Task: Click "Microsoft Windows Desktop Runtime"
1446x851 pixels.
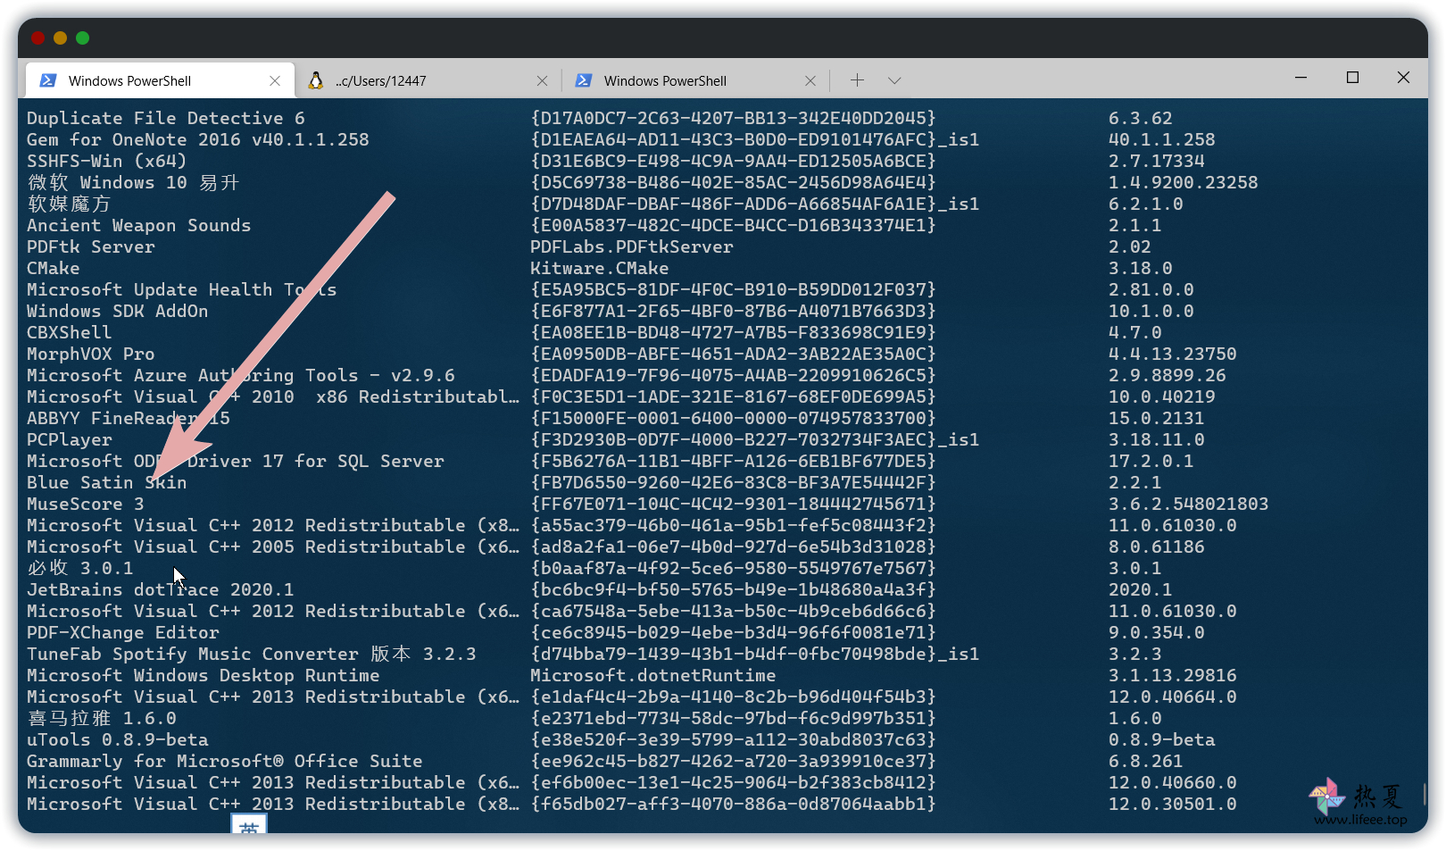Action: (204, 675)
